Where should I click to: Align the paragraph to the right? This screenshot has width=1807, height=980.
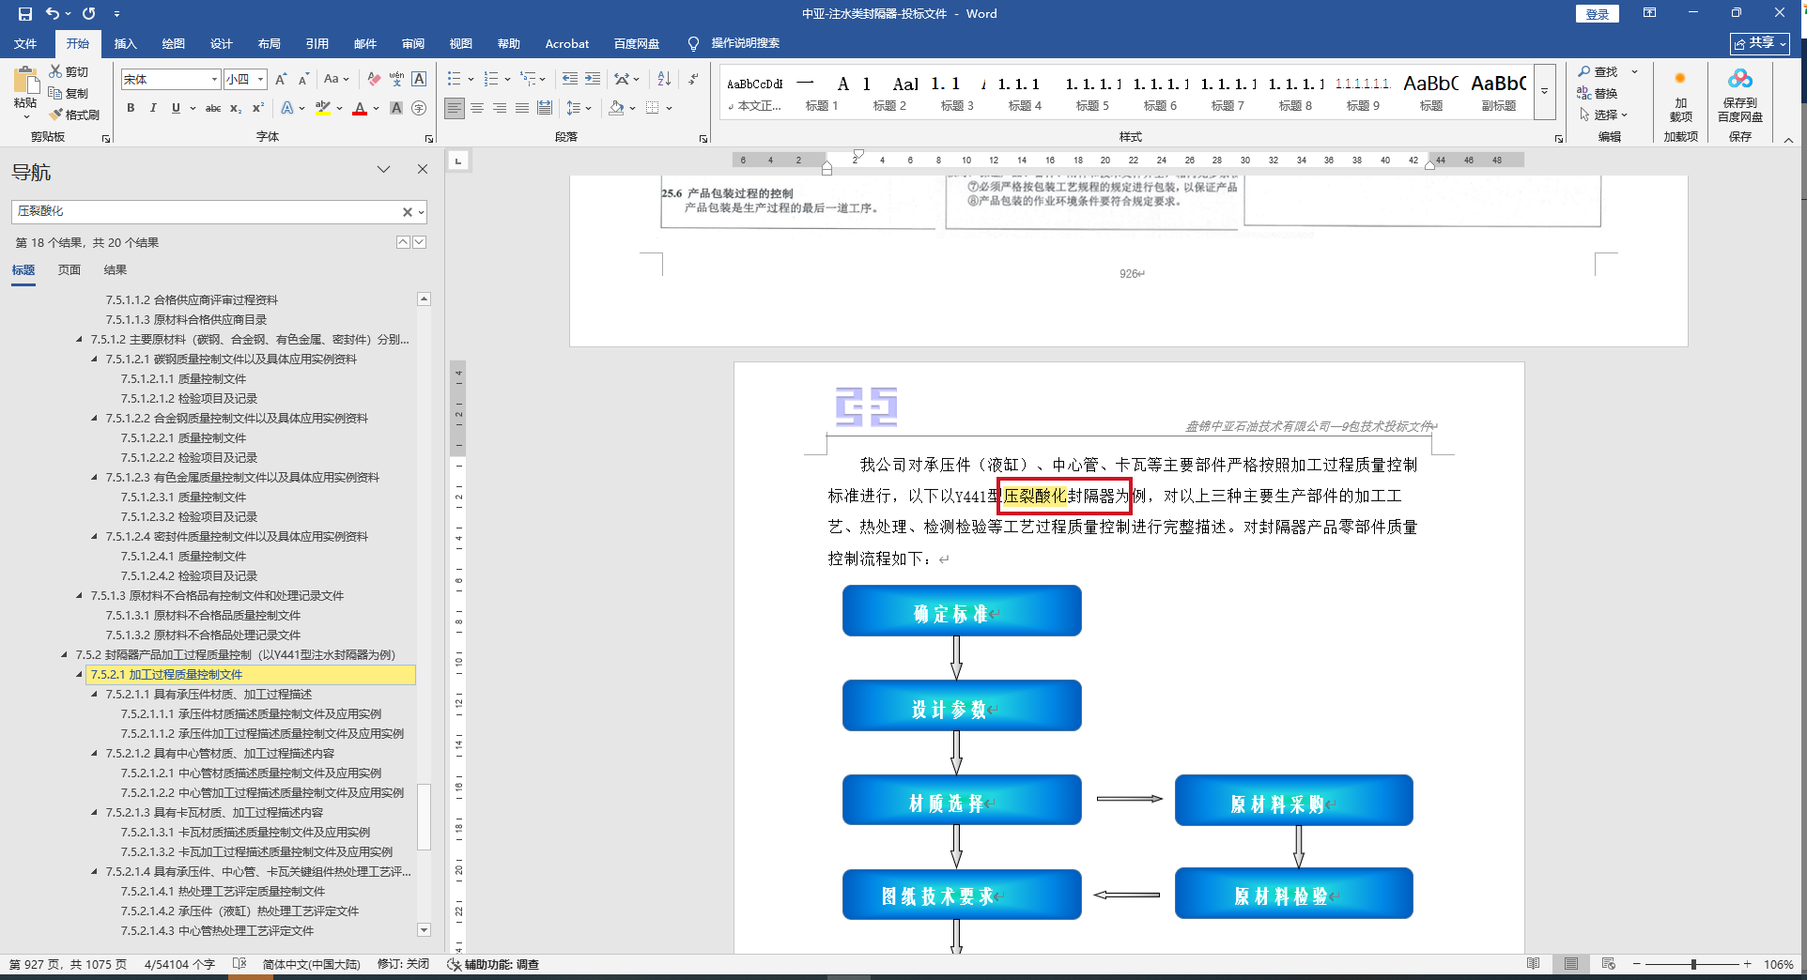point(500,108)
